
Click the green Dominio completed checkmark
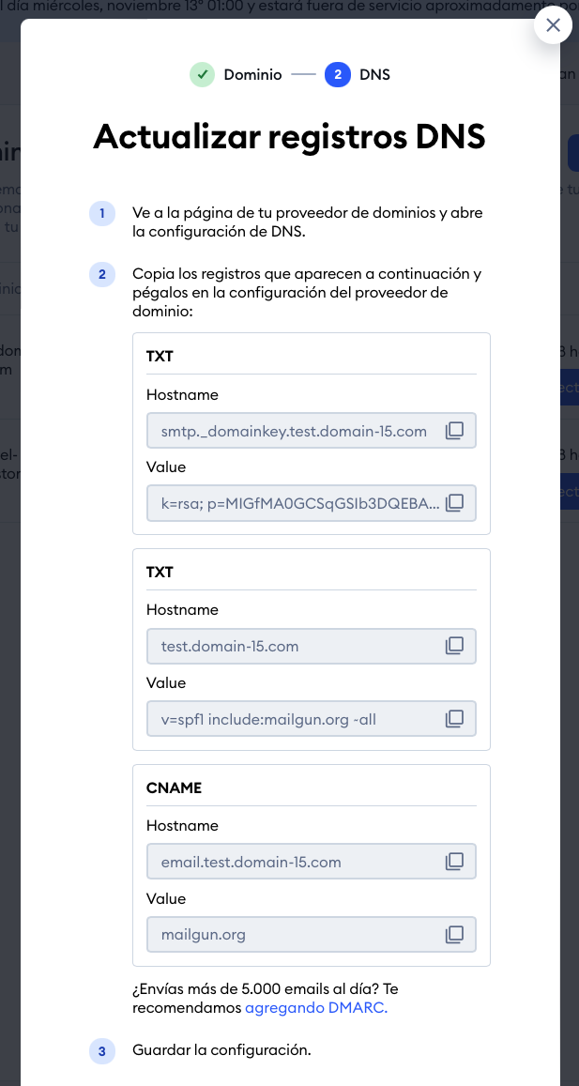click(202, 75)
